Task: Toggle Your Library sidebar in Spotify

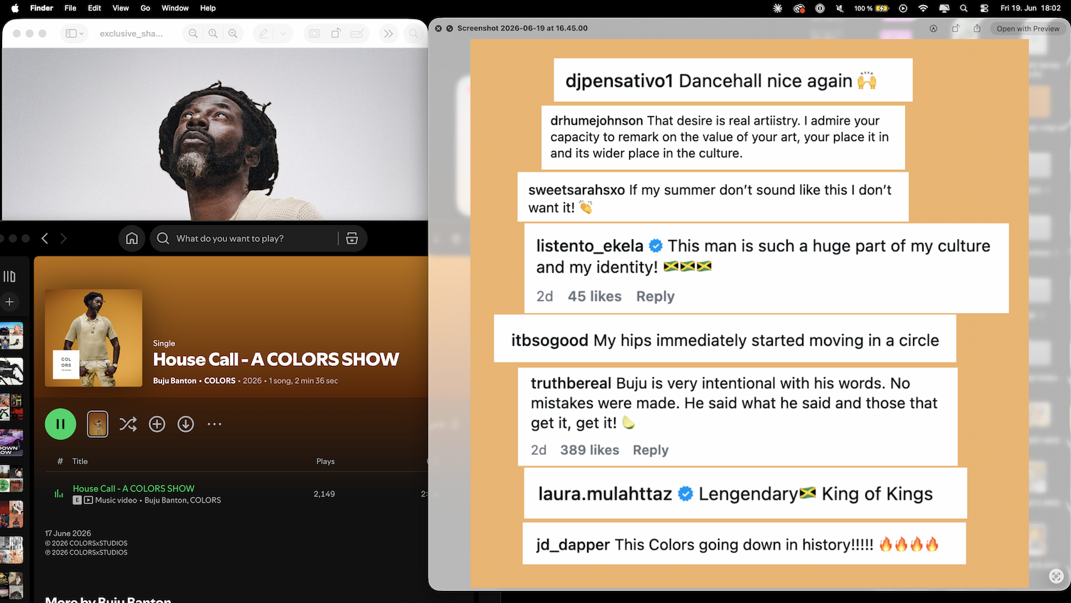Action: tap(9, 276)
